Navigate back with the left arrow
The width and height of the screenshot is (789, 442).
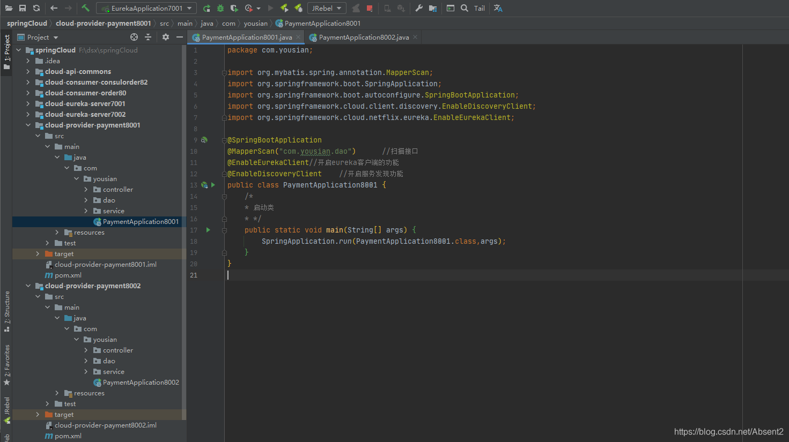click(54, 8)
